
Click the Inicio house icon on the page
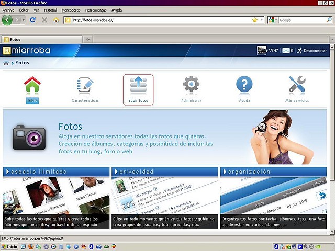click(x=32, y=85)
